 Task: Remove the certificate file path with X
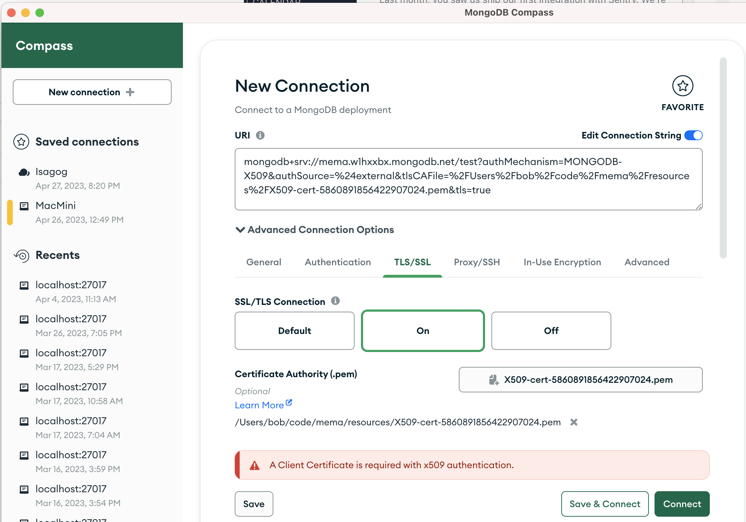coord(574,422)
